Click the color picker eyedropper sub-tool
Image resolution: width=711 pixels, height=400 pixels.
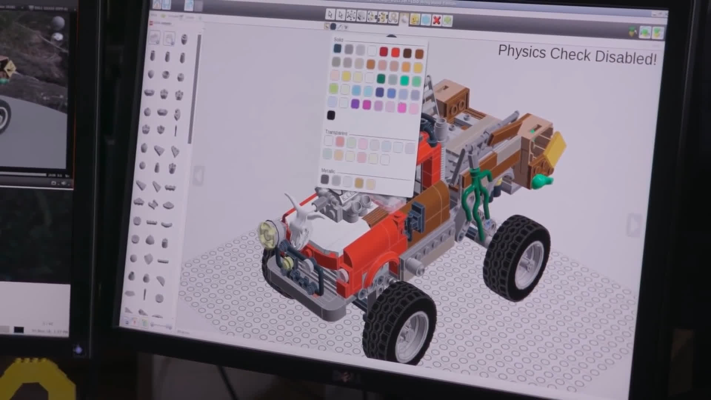339,27
